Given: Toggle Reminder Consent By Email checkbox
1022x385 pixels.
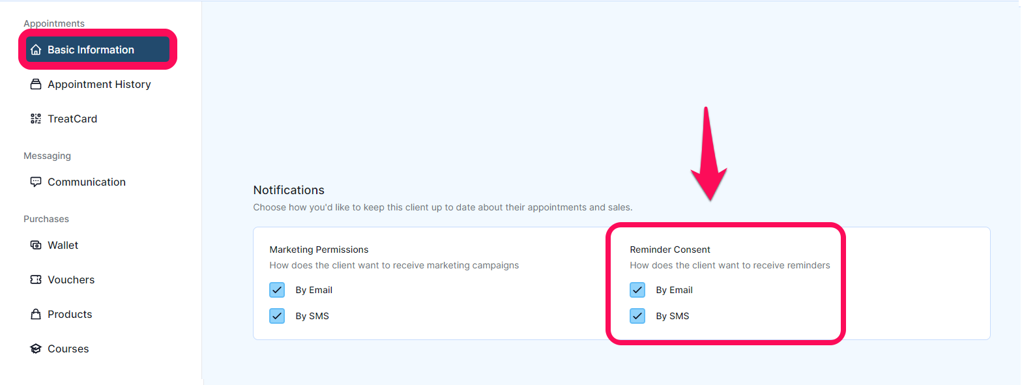Looking at the screenshot, I should pyautogui.click(x=637, y=290).
